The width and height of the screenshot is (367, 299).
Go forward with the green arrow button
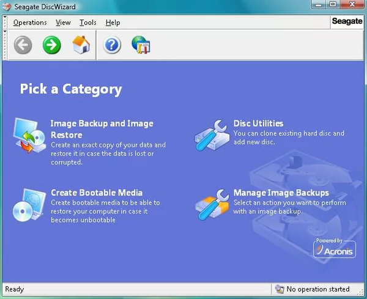(x=52, y=45)
